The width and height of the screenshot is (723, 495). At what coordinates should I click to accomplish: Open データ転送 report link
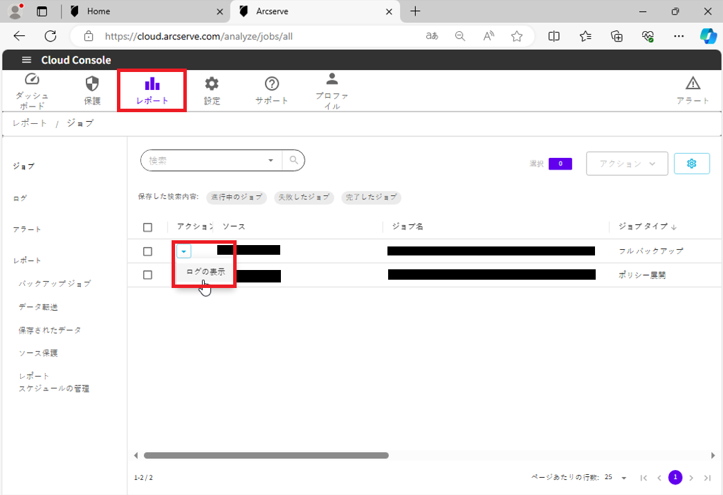(38, 307)
